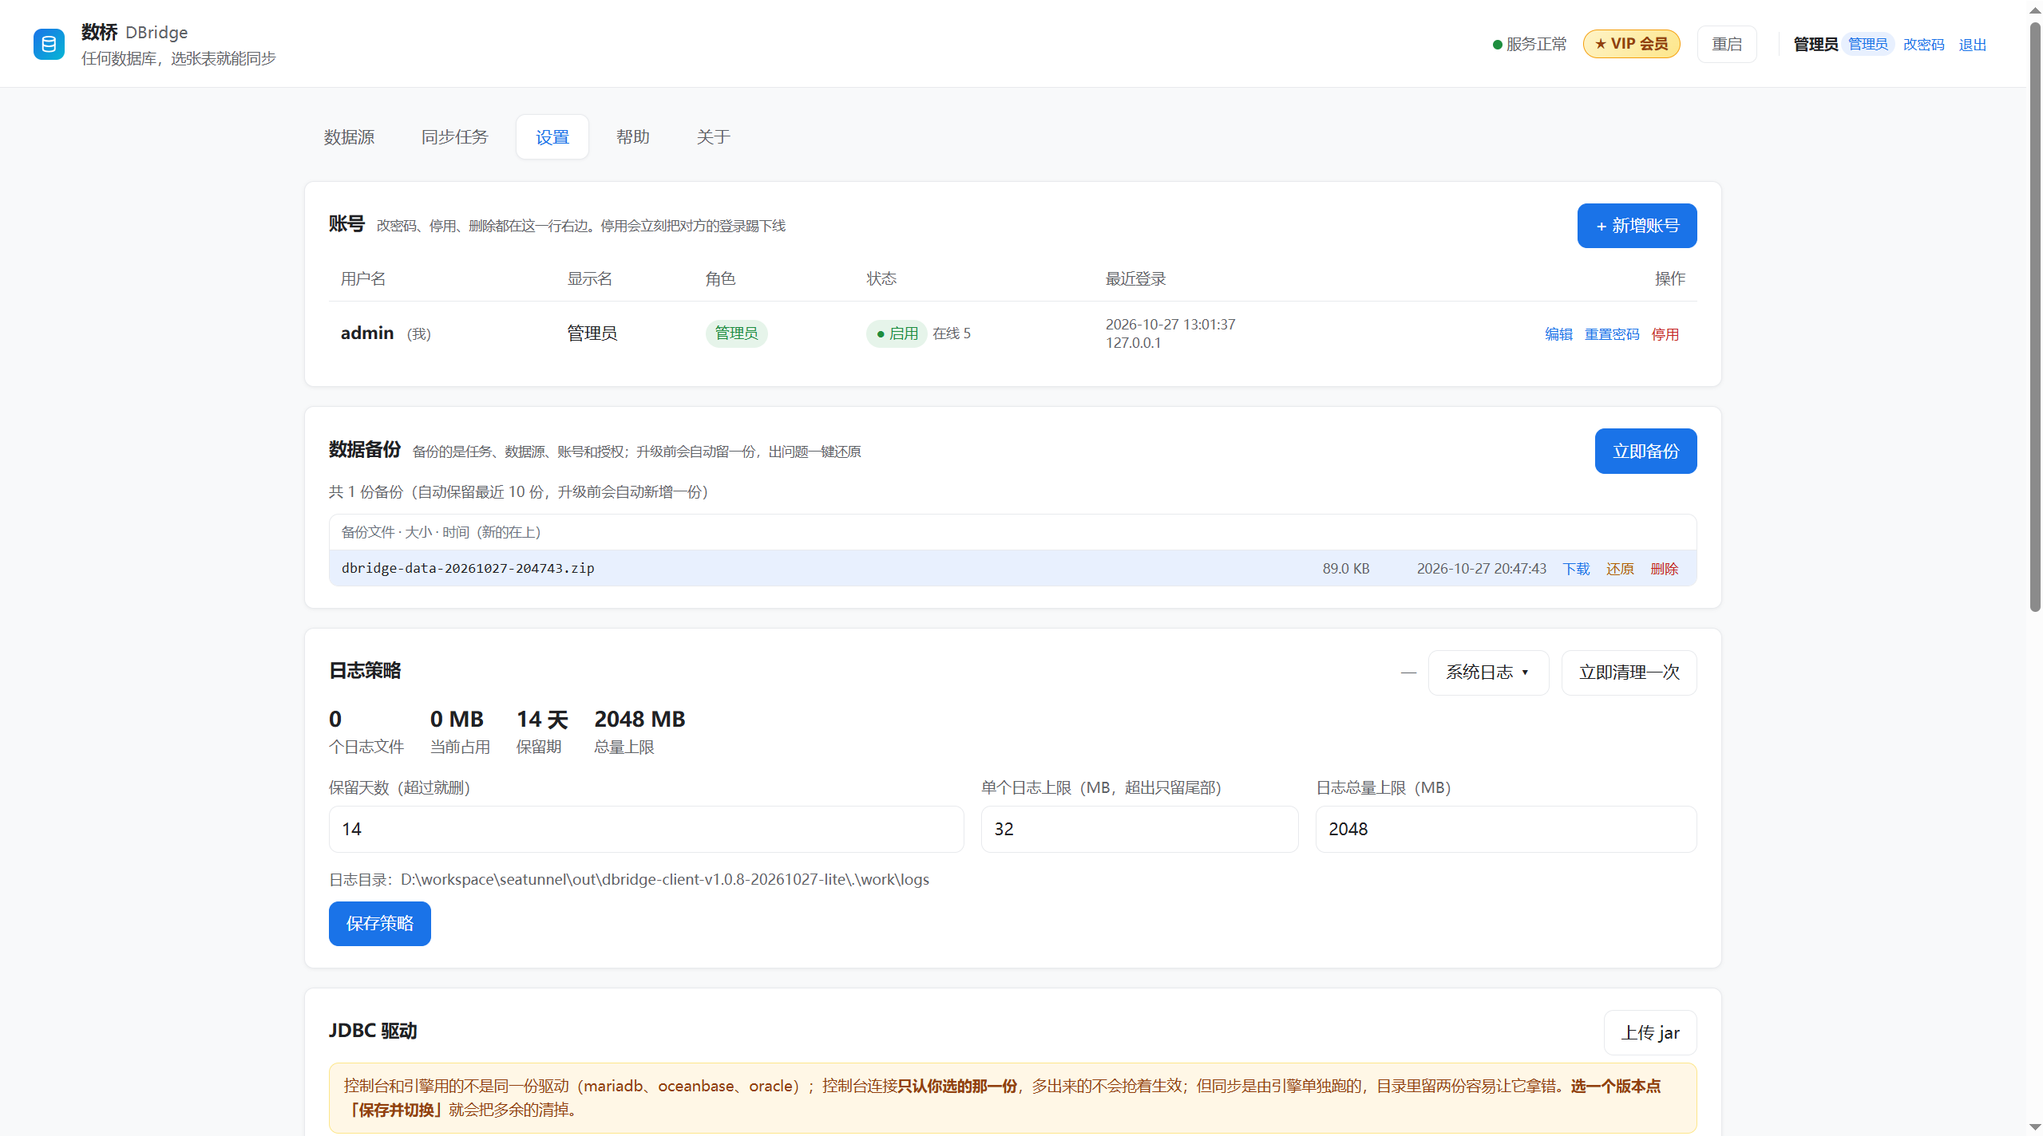
Task: Click the green 管理员 role badge in admin row
Action: click(736, 333)
